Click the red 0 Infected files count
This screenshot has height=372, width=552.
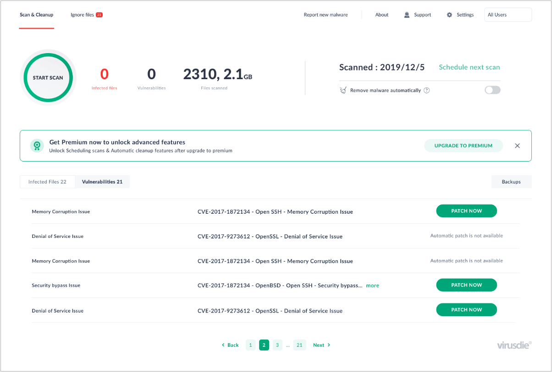105,74
